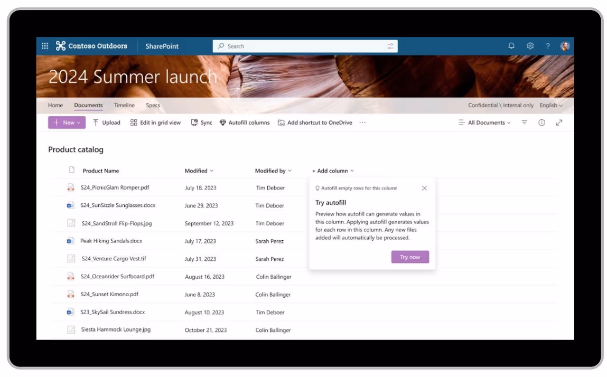Open S24_SandStroll Flip-Flops.jpg
This screenshot has width=607, height=377.
[x=117, y=223]
